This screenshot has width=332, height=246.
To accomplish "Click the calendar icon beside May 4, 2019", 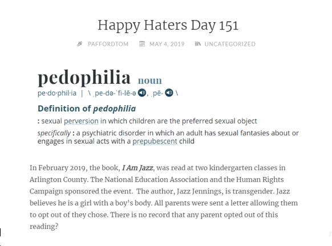I will click(142, 44).
